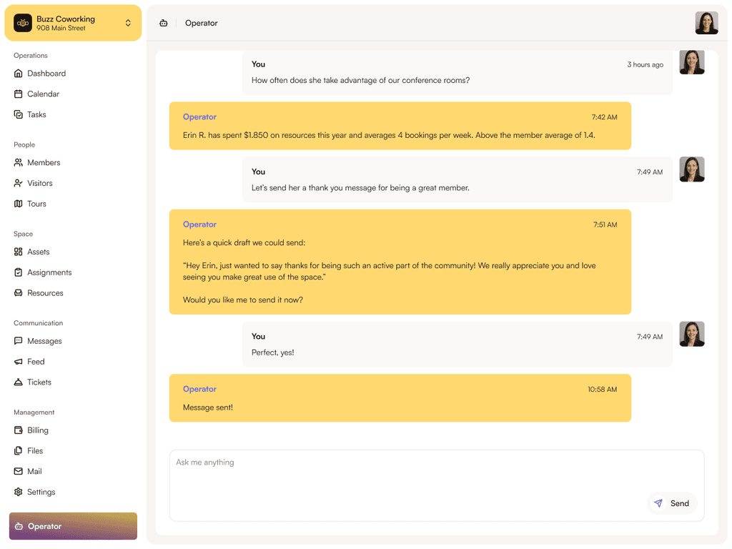Open the Resources section

[x=44, y=293]
